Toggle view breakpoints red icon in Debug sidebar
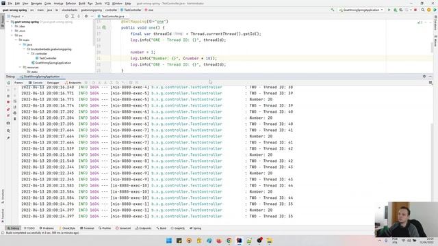Screen dimensions: 438x246 (x=8, y=109)
